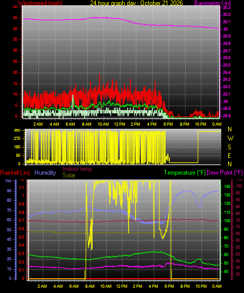
Task: Click the 10 PM tick on bottom graph
Action: coord(201,286)
